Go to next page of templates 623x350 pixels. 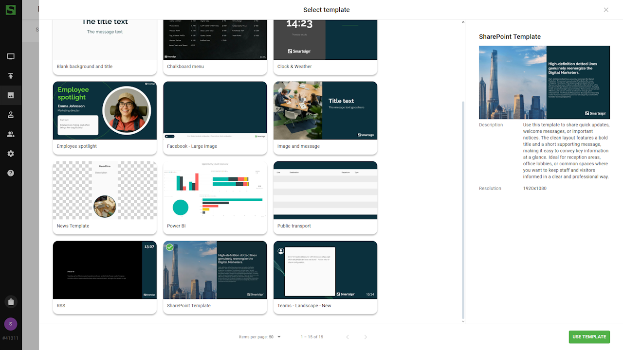coord(366,337)
